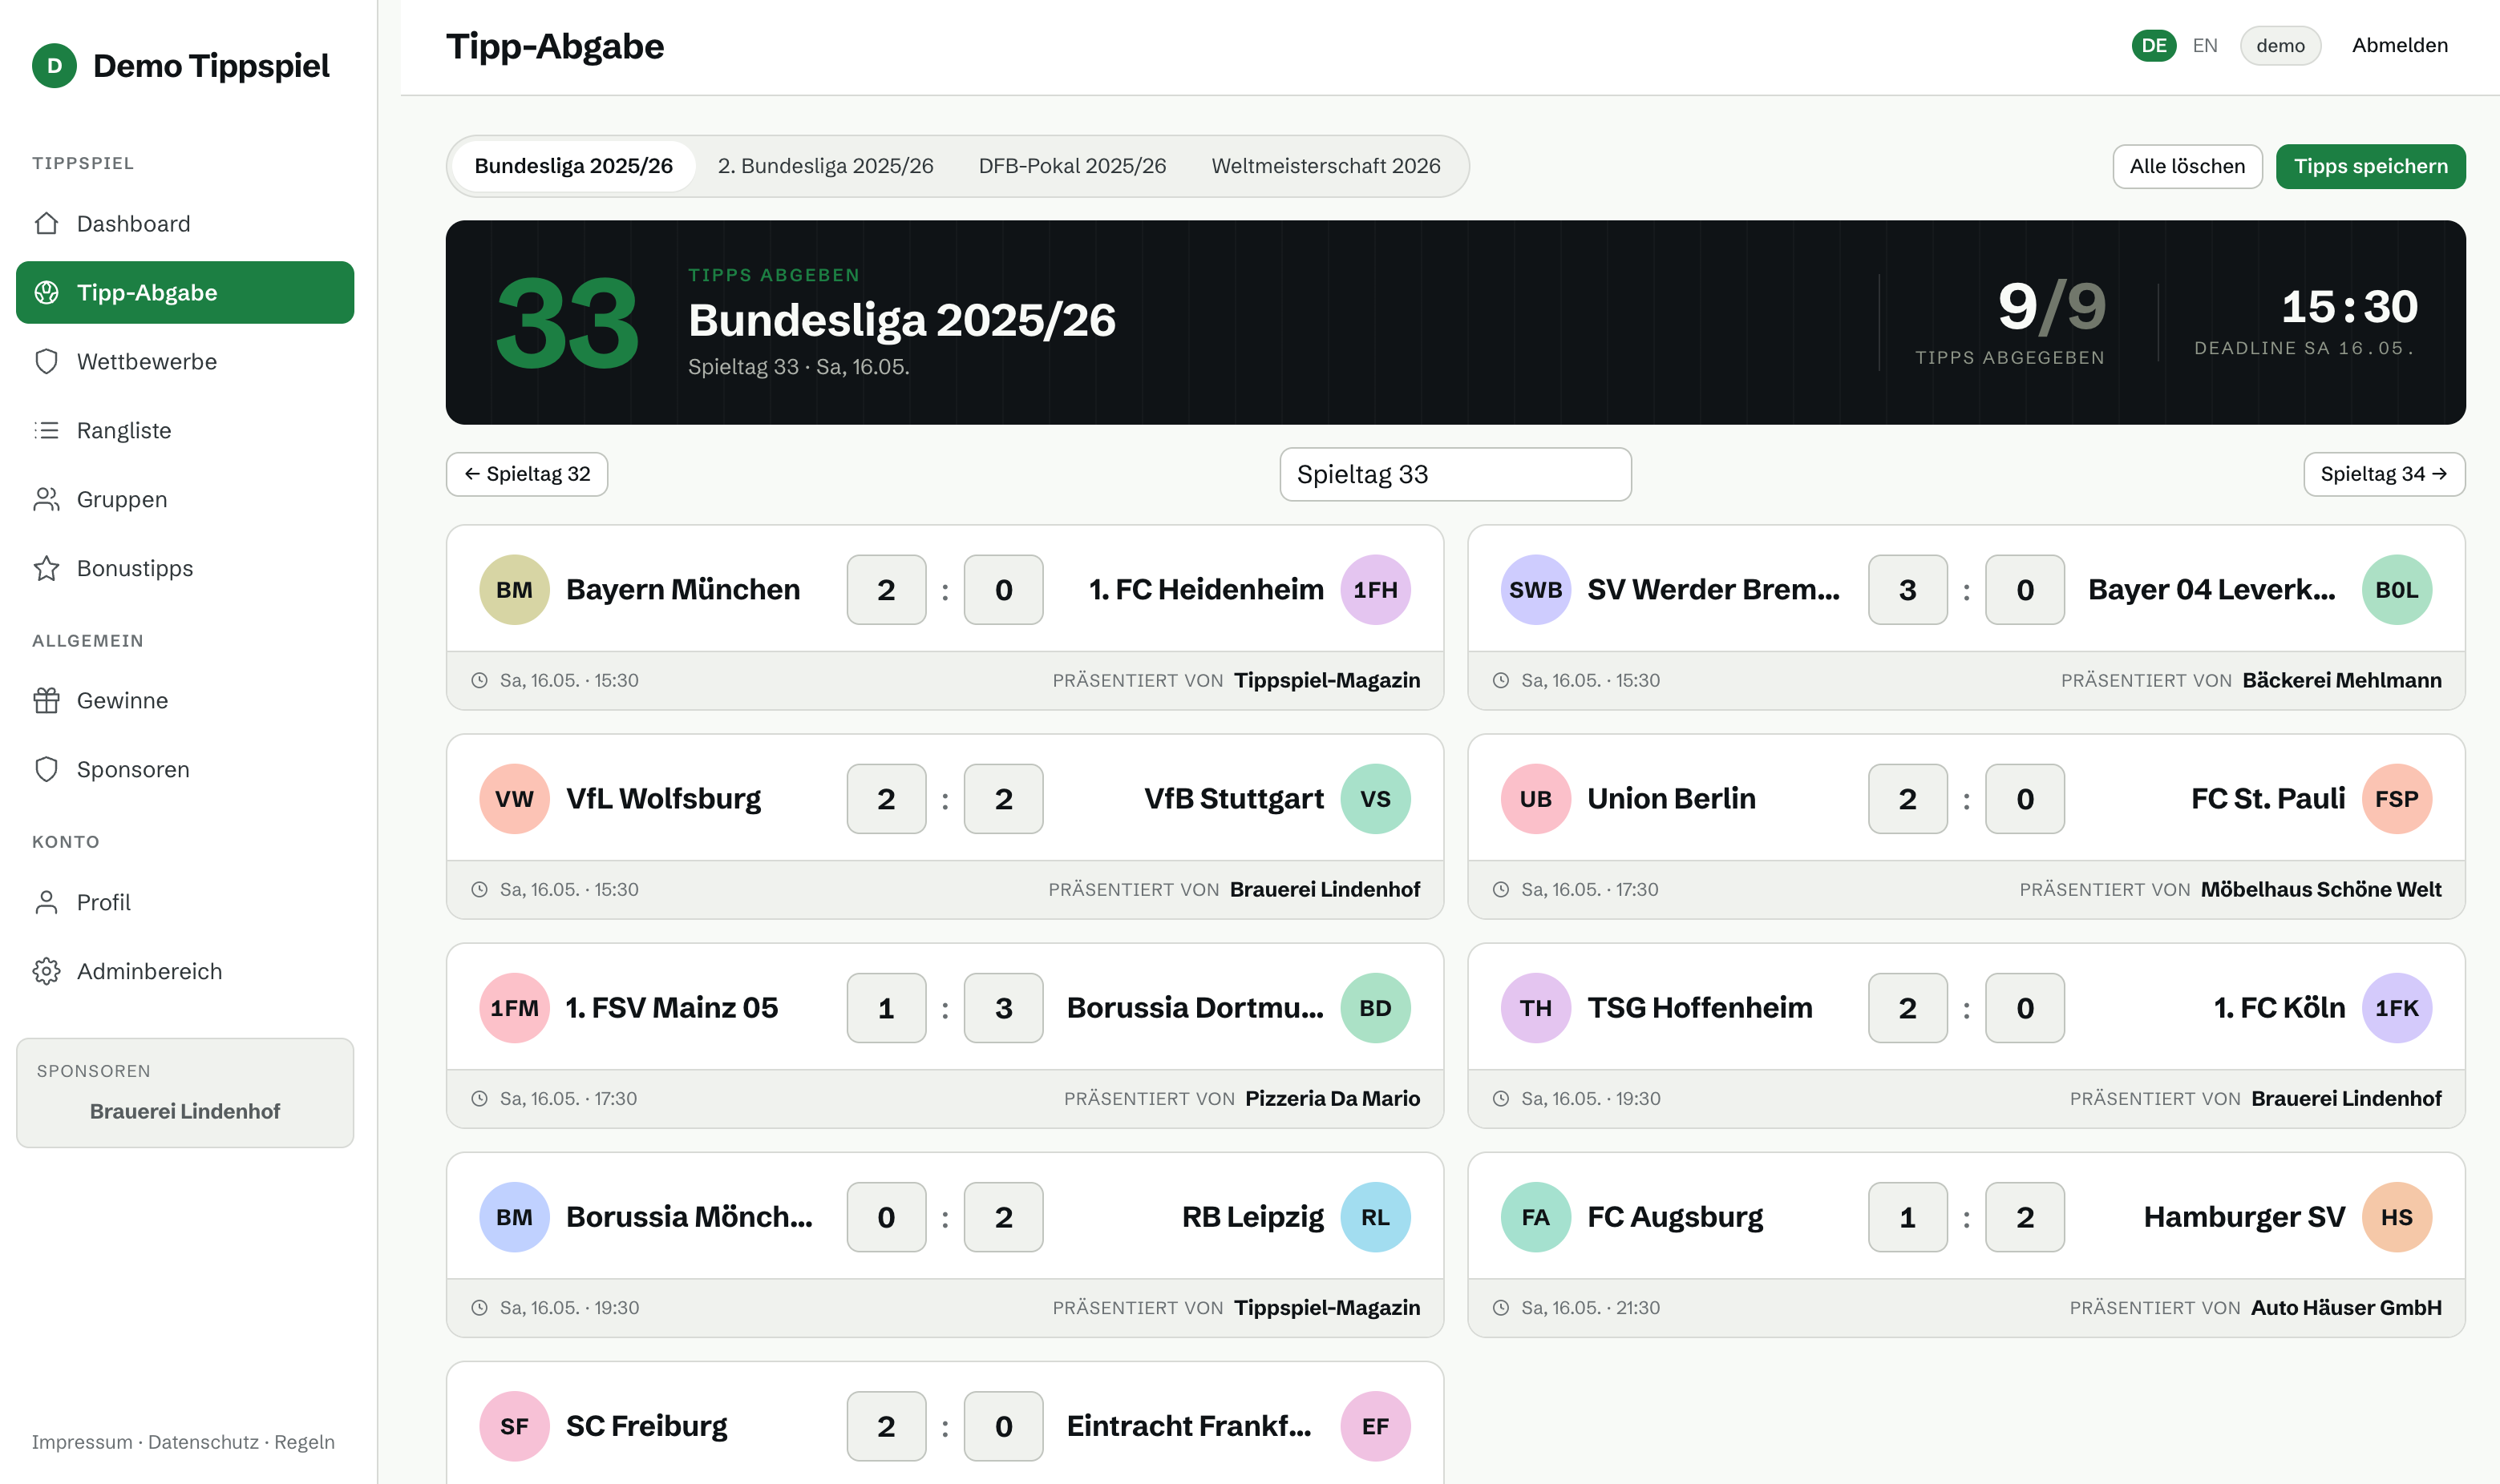
Task: Click the FSP badge of FC St. Pauli
Action: click(x=2397, y=799)
